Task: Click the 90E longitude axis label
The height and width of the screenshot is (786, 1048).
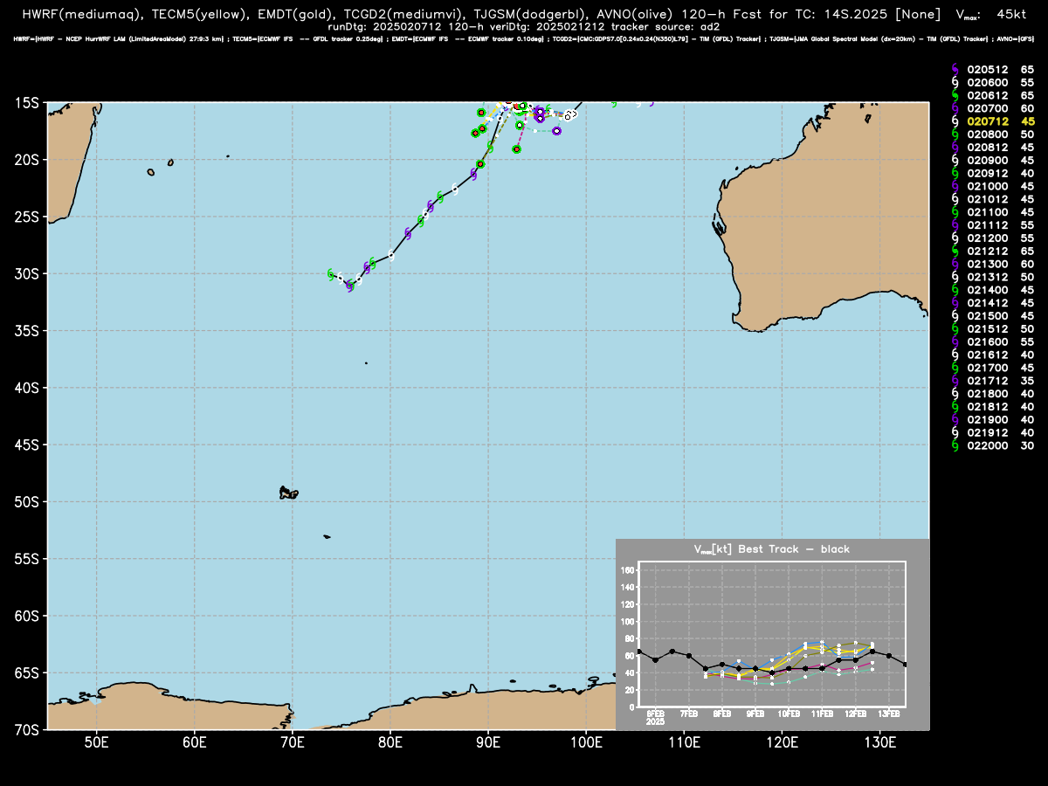Action: (488, 741)
